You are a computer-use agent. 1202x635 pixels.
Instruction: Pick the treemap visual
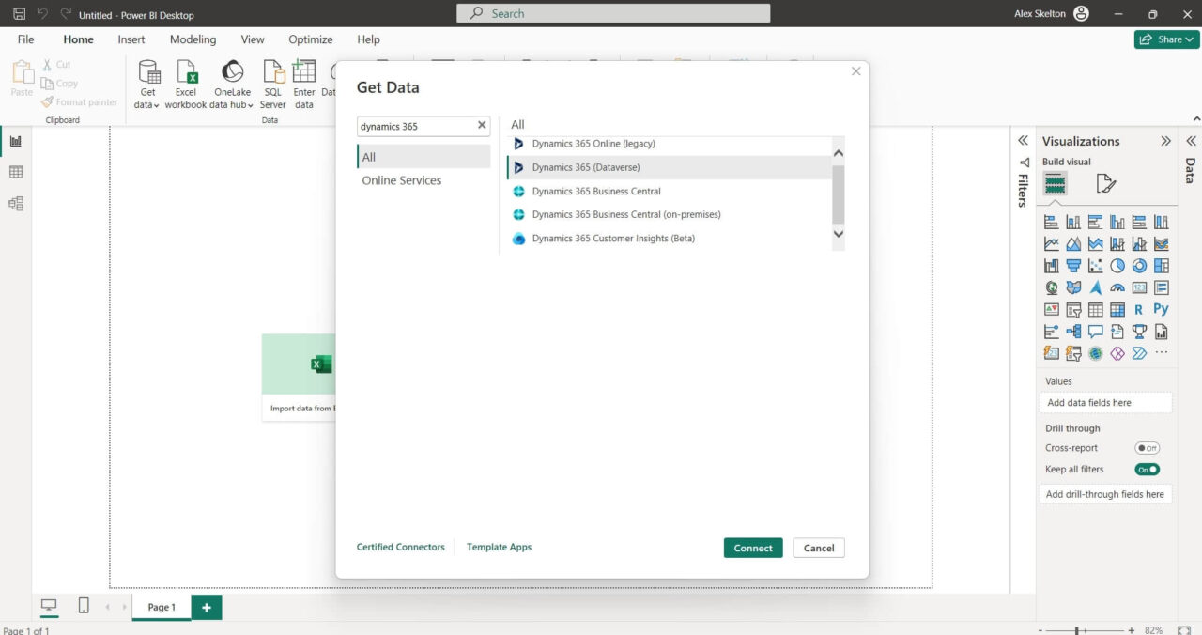click(1162, 266)
